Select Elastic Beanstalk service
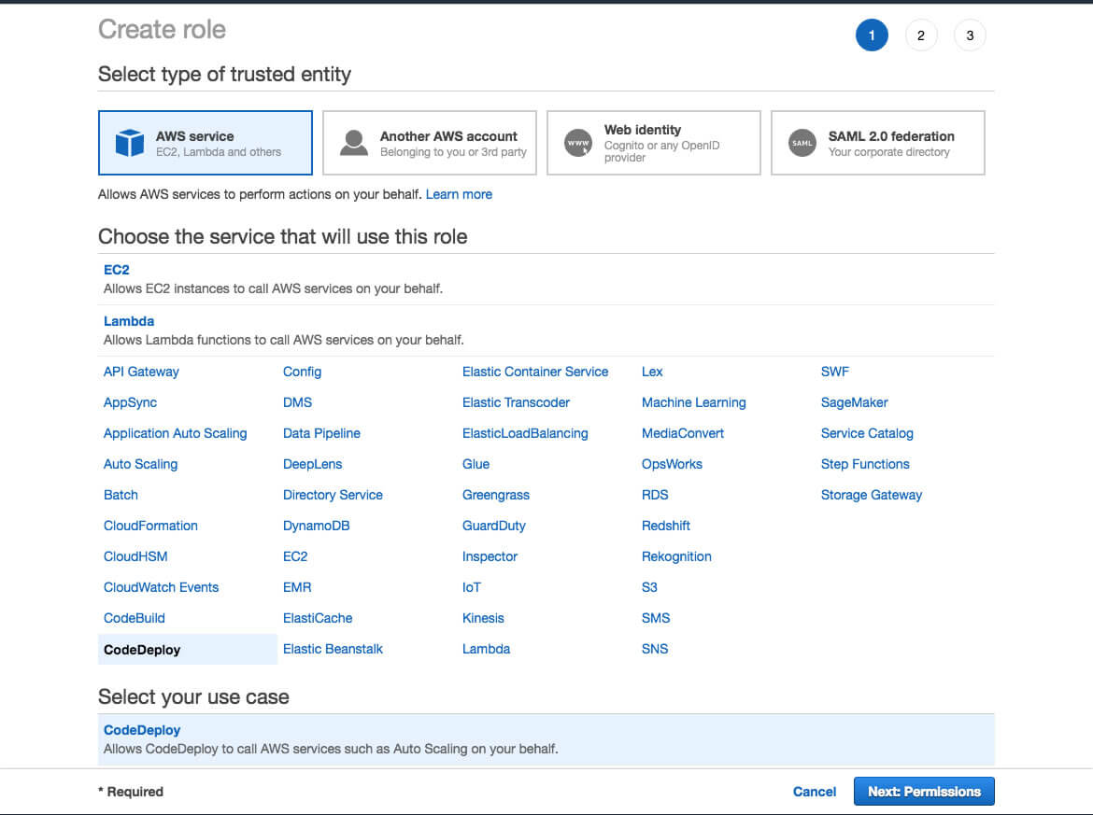Screen dimensions: 1093x815 tap(333, 649)
